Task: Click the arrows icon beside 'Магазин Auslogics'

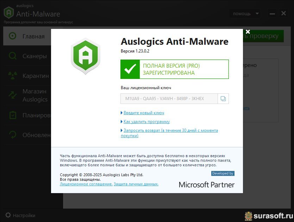Action: point(13,95)
